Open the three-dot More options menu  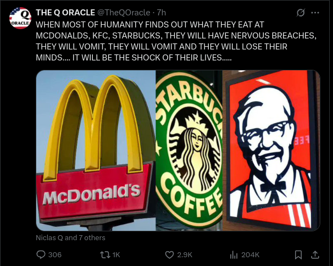pos(315,12)
